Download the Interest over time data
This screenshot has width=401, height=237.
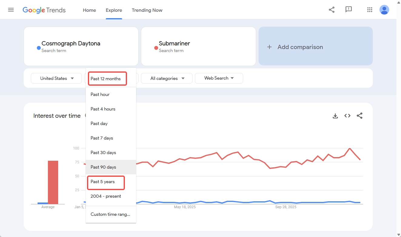[x=335, y=116]
